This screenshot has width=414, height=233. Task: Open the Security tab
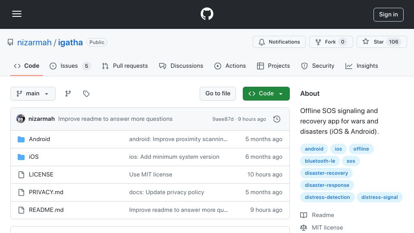[x=318, y=66]
